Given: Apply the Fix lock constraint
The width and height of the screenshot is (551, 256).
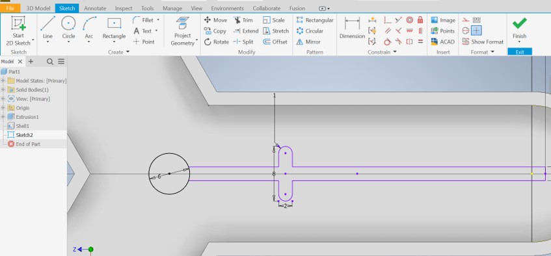Looking at the screenshot, I should pos(420,20).
